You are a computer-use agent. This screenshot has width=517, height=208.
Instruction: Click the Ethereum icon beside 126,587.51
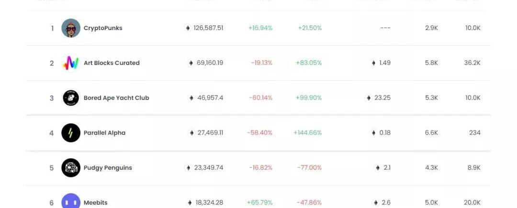(188, 28)
